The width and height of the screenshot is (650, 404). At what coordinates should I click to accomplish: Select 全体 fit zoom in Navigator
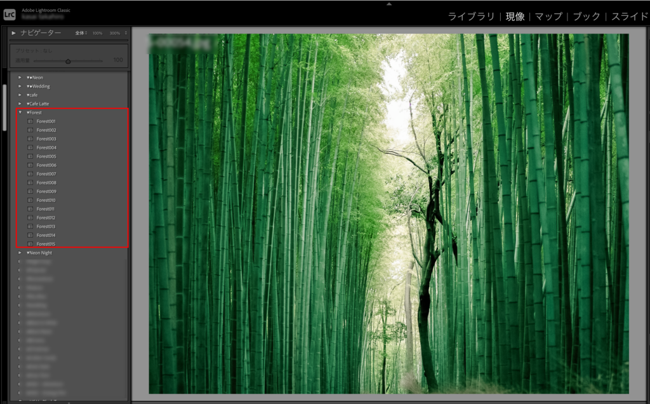tap(80, 33)
